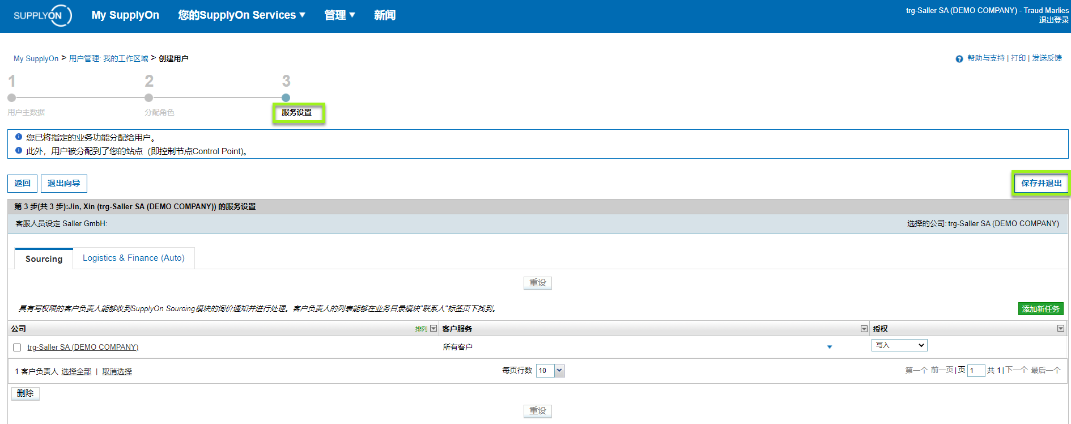Click the 下一个 pagination link
The width and height of the screenshot is (1071, 424).
[x=1017, y=371]
